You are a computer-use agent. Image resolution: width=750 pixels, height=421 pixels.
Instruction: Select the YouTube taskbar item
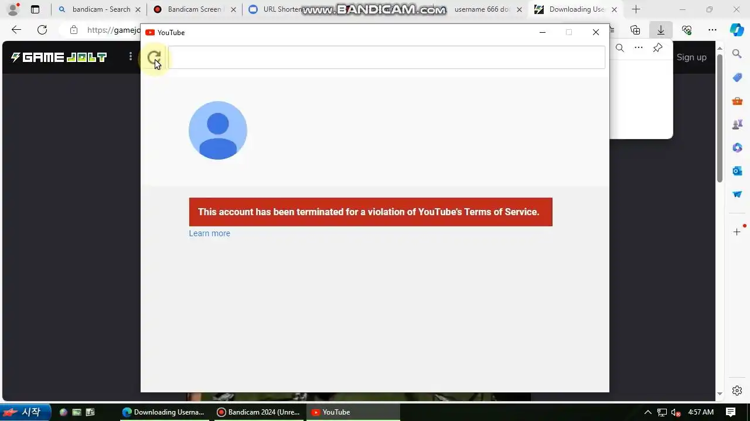tap(353, 412)
